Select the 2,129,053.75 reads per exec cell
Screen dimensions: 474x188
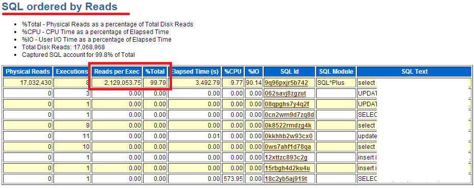(x=117, y=83)
